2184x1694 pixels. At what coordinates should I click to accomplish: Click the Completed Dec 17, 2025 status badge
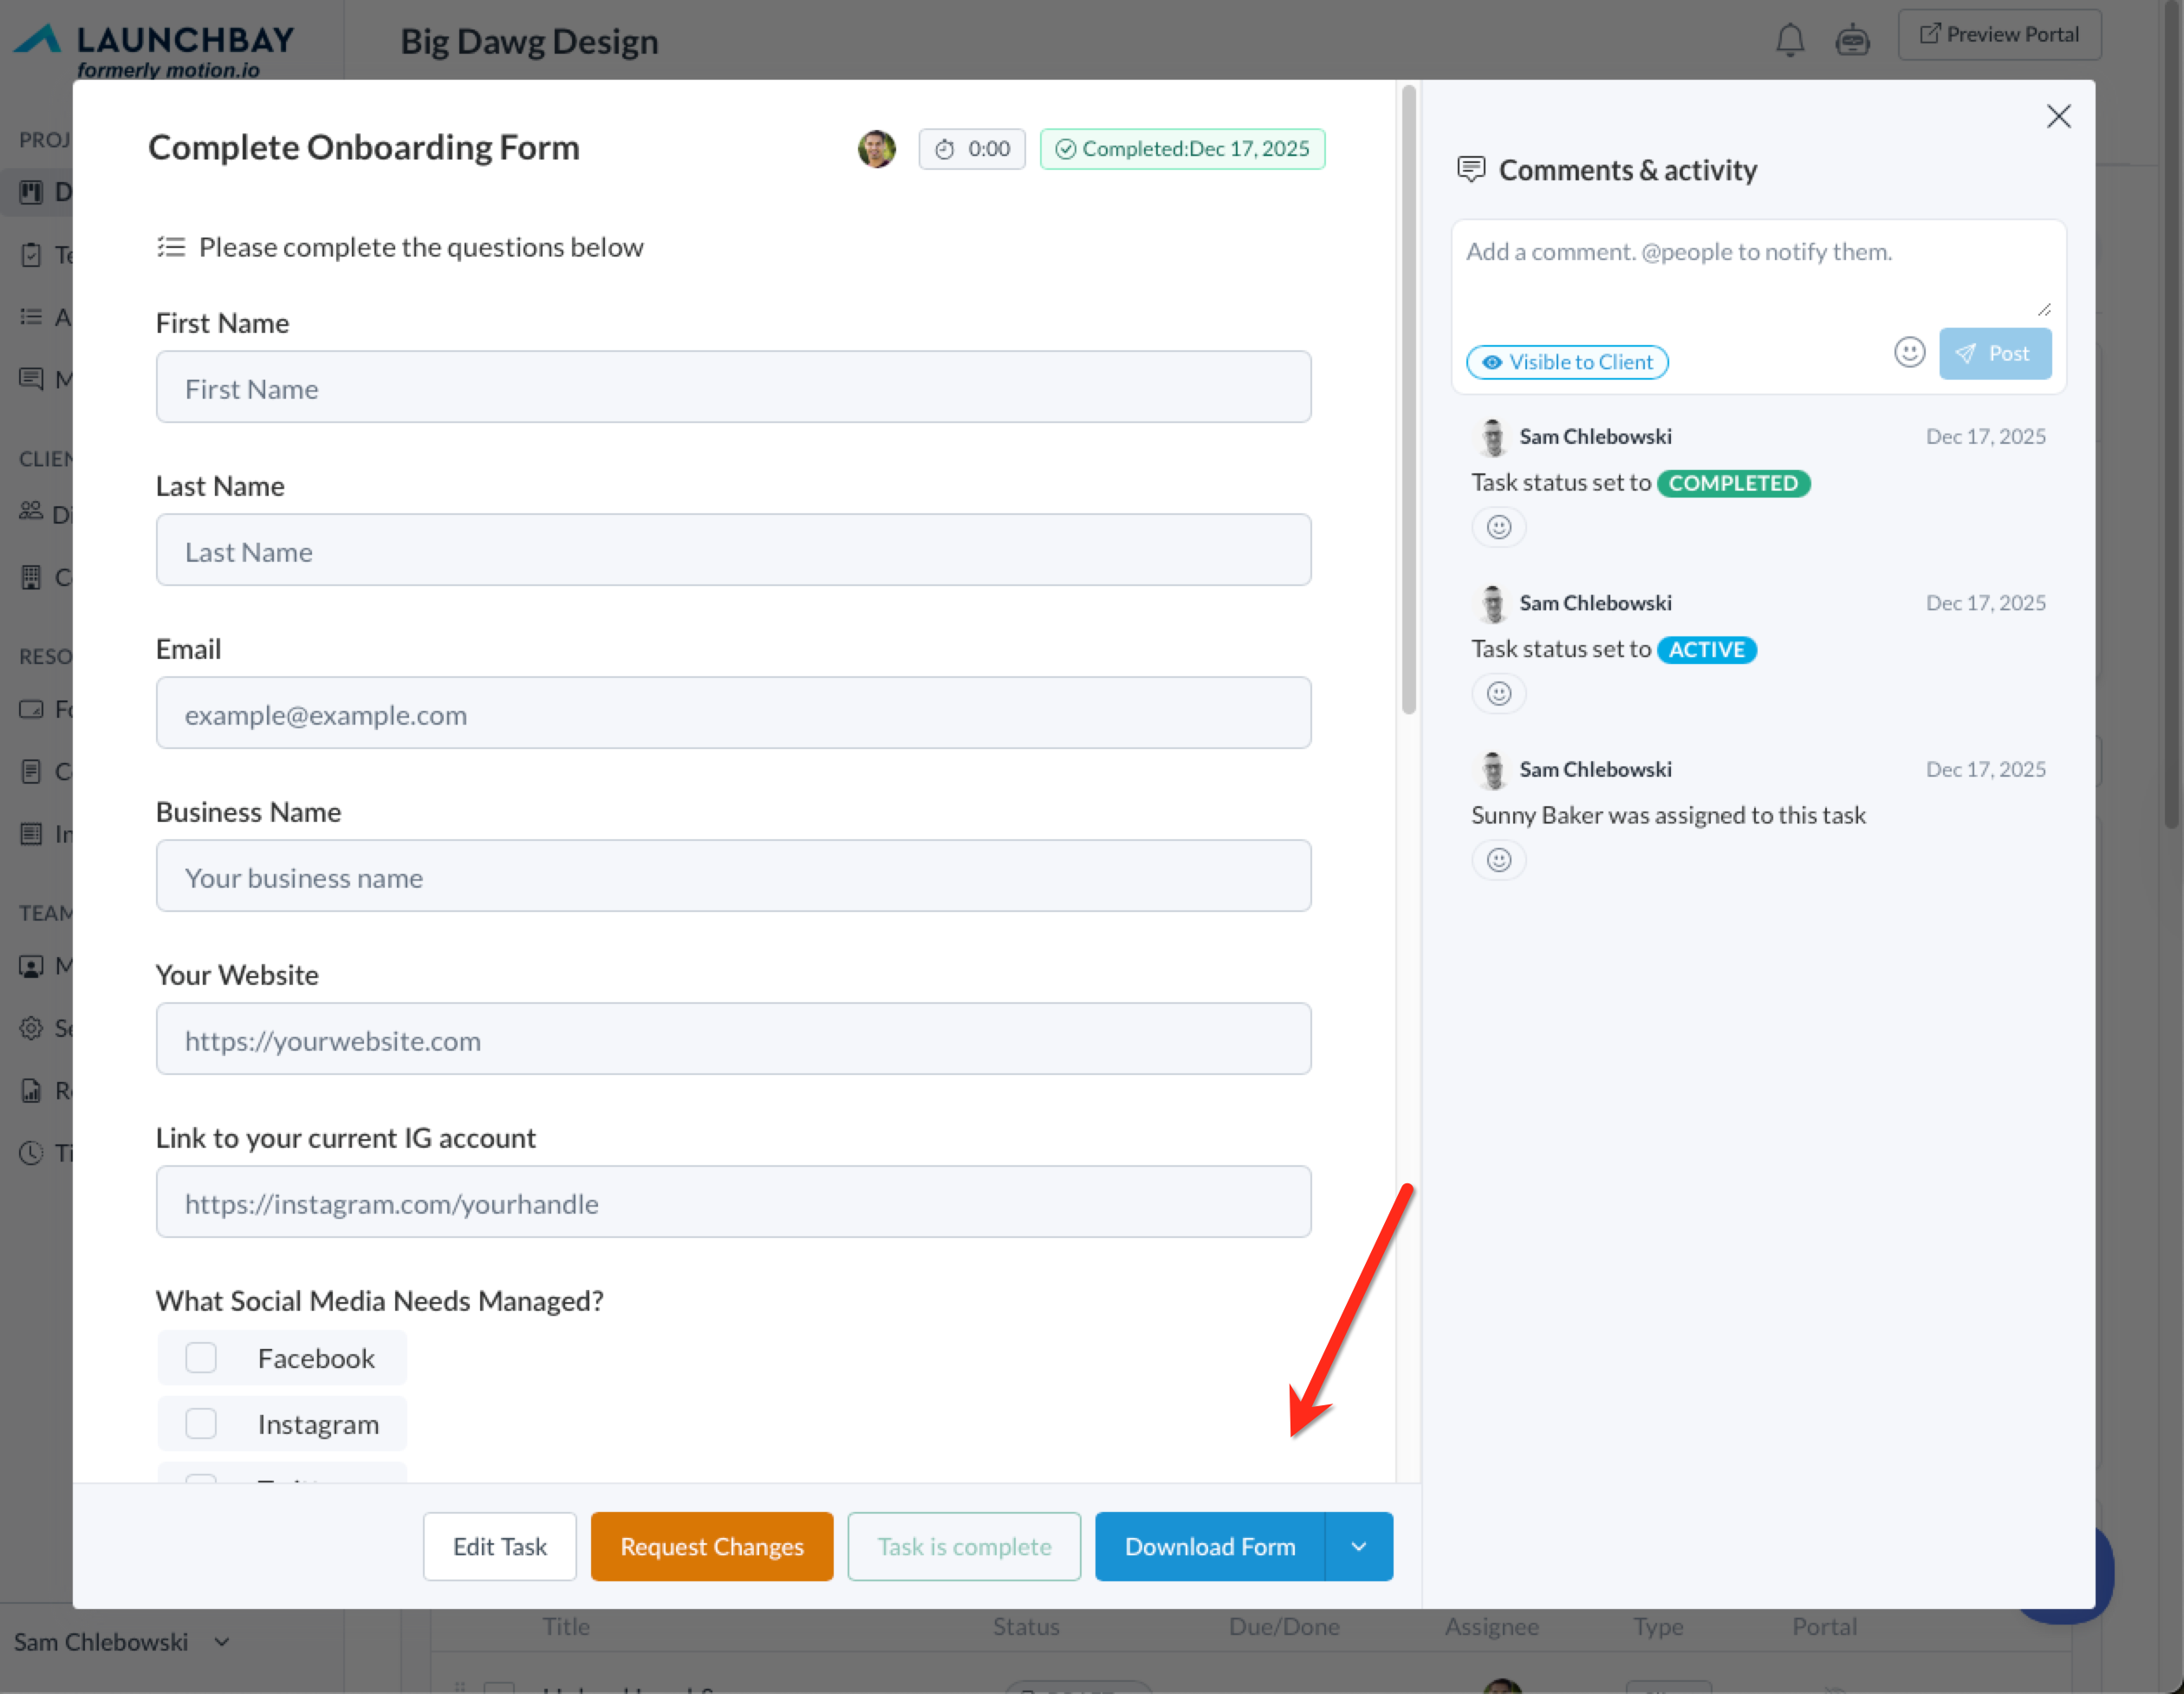tap(1182, 149)
